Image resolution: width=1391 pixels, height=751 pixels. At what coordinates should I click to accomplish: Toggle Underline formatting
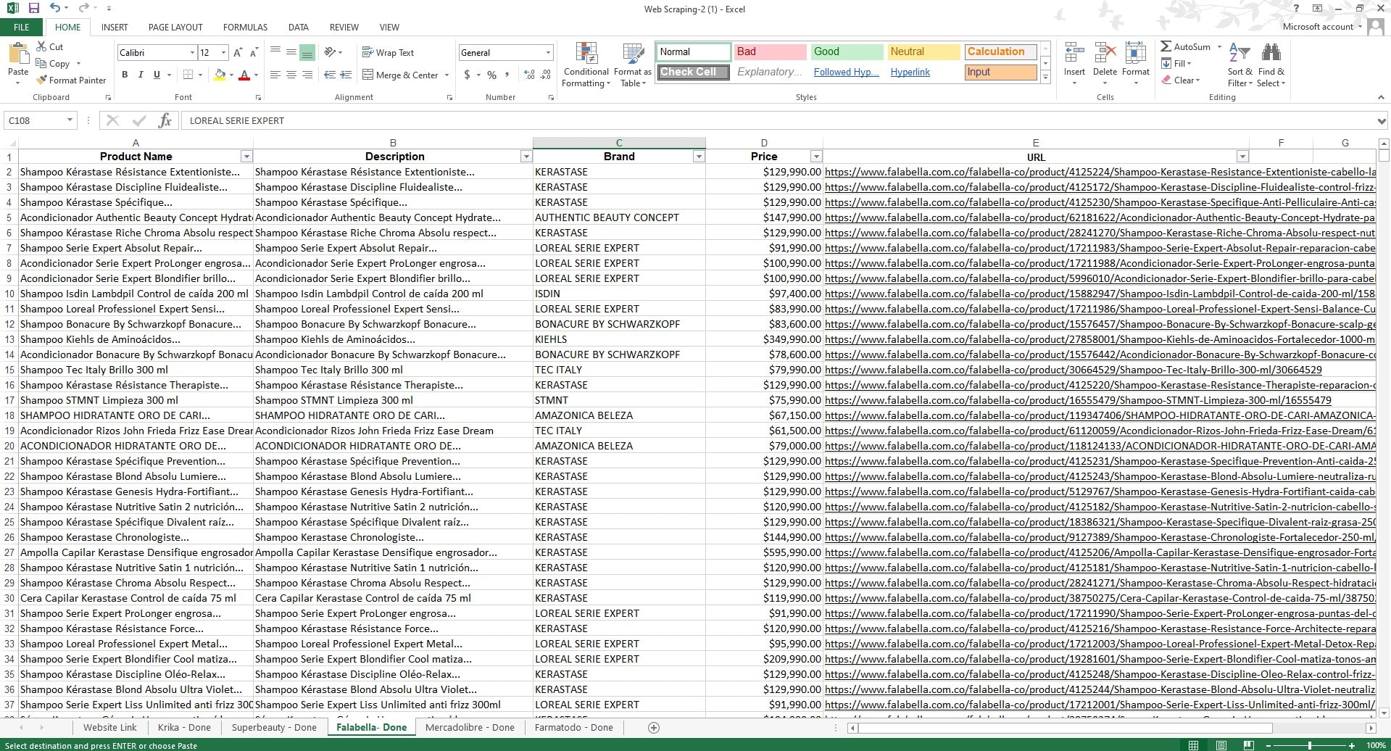(x=157, y=75)
